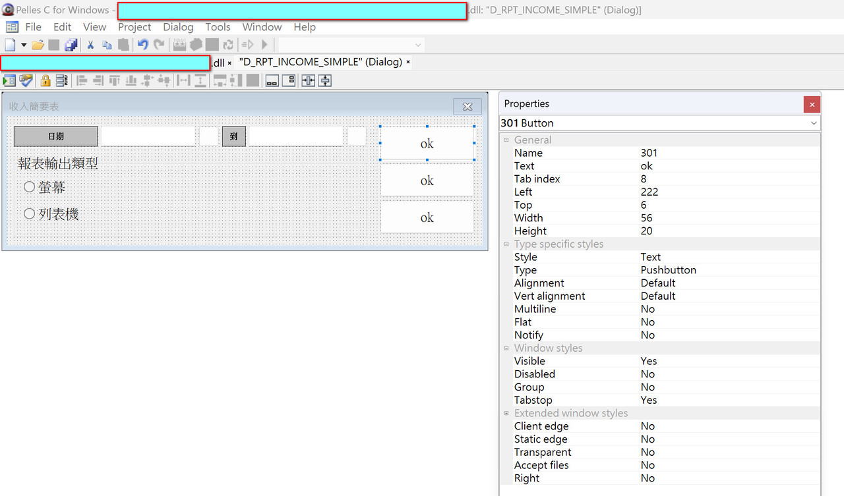Select the 到 button in the dialog
This screenshot has height=496, width=844.
(234, 136)
